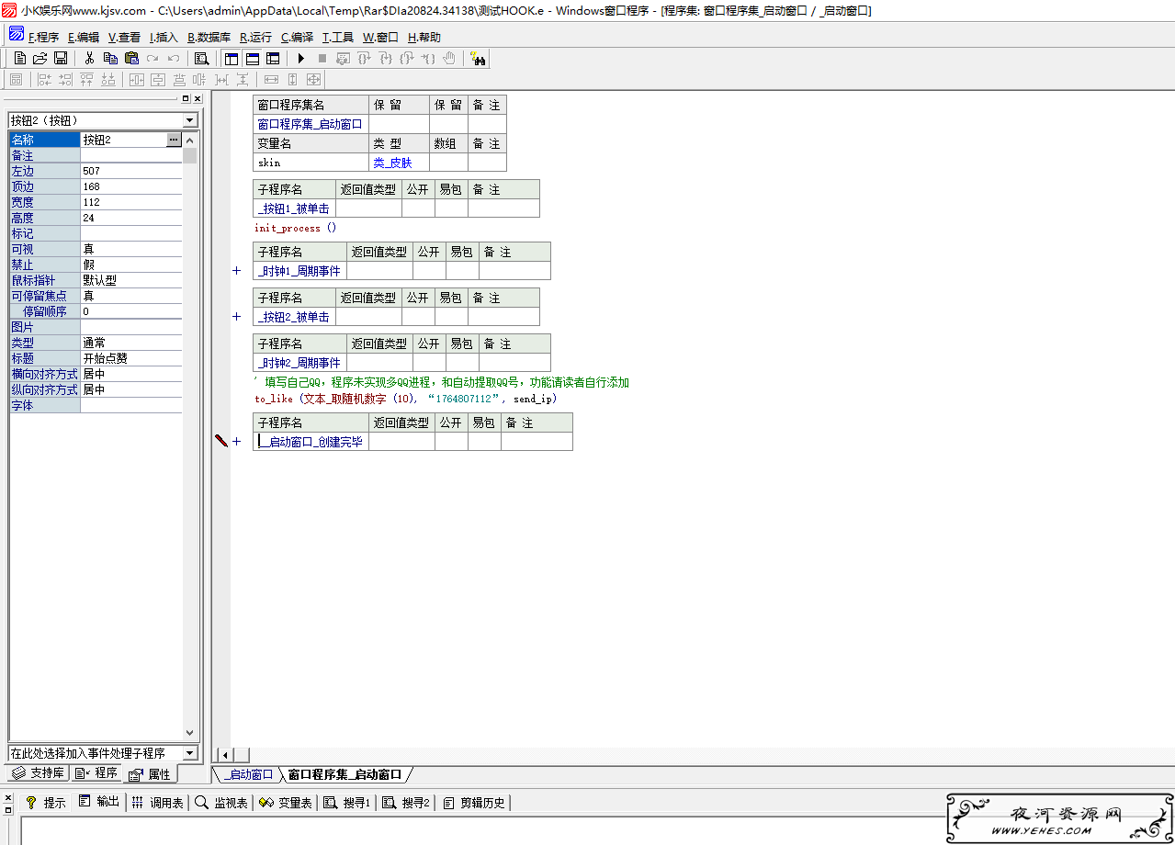
Task: Click the application logo in menu bar
Action: (17, 35)
